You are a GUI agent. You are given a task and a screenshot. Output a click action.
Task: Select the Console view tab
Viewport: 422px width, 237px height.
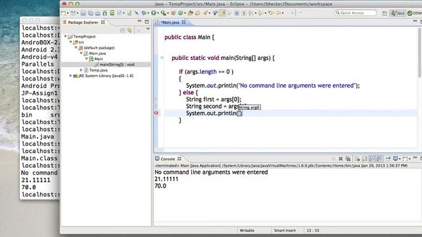point(167,159)
